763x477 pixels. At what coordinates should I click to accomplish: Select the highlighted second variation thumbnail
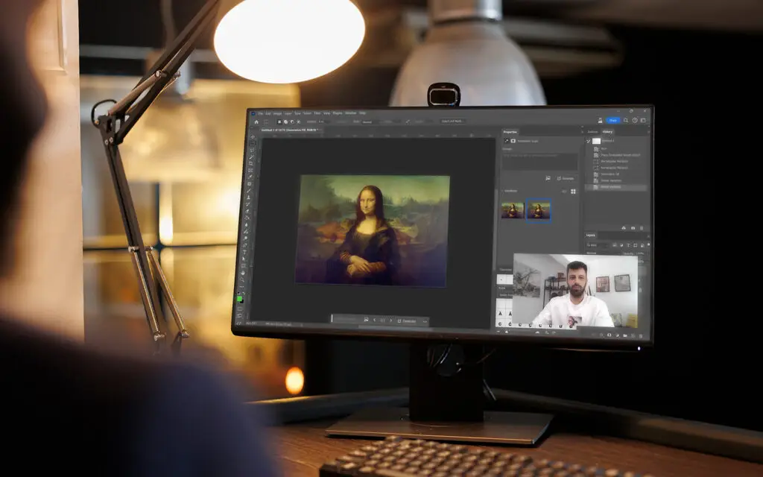point(538,210)
